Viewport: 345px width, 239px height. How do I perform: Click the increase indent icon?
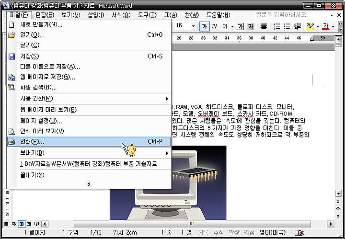pos(297,26)
